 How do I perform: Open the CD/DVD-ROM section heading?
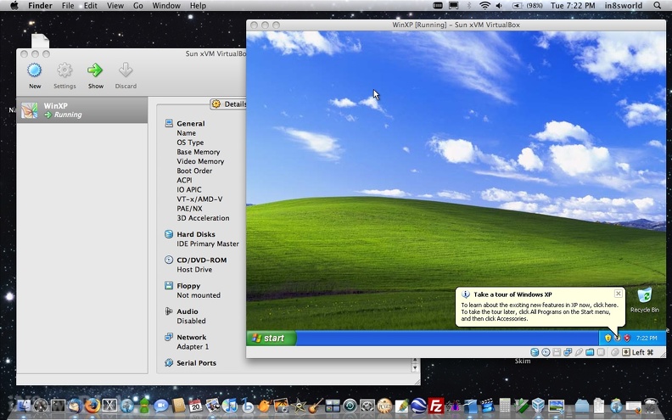tap(201, 260)
